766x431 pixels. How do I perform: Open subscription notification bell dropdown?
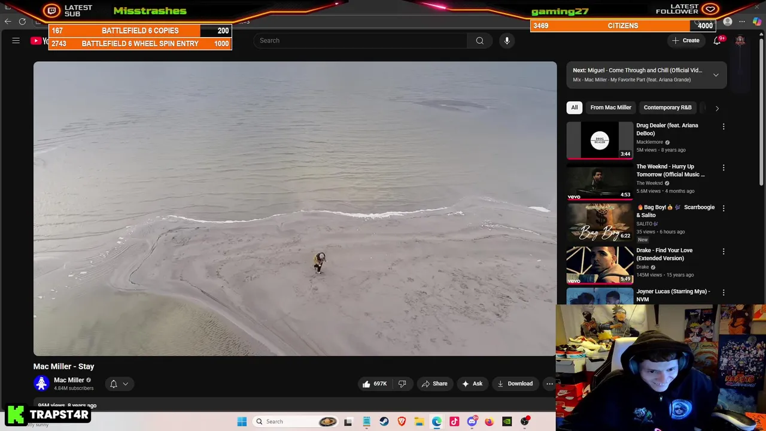click(x=119, y=384)
